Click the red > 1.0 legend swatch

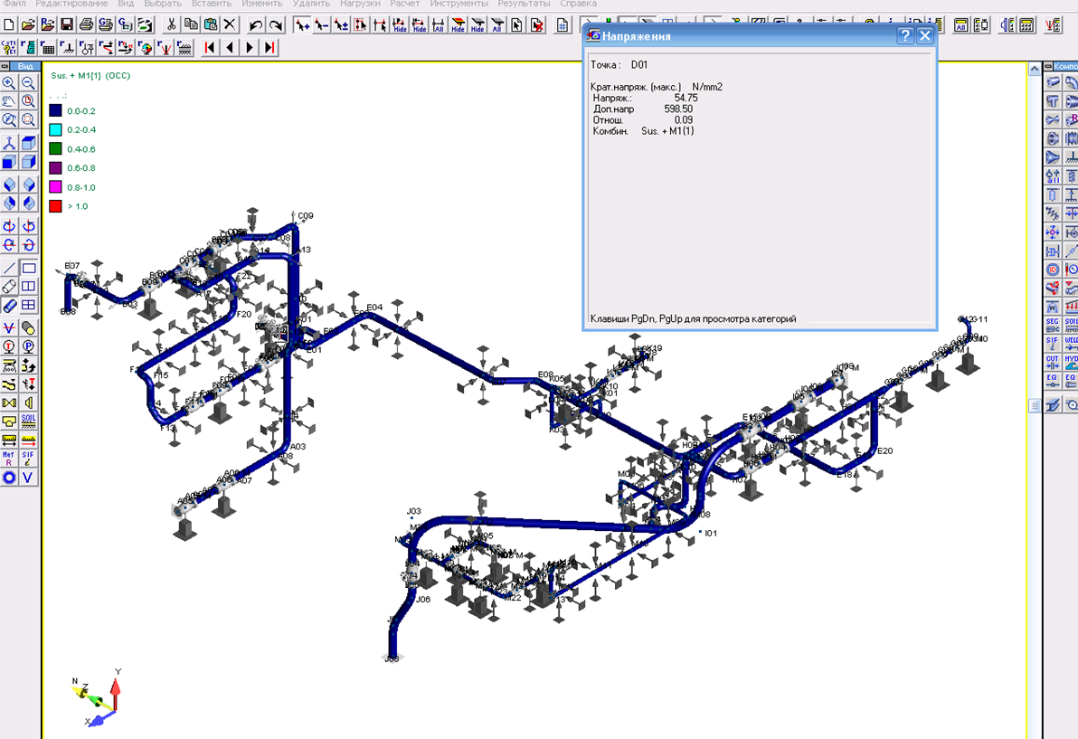[x=56, y=205]
